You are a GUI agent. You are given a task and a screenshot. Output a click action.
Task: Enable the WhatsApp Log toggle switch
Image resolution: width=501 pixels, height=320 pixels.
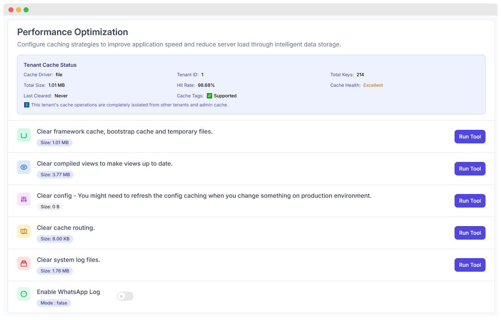point(125,296)
